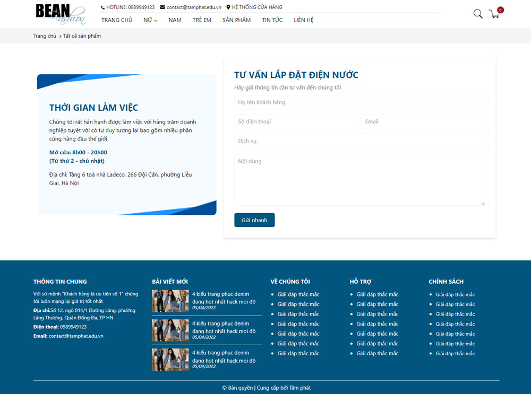Click first link under HỖ TRỢ
Image resolution: width=531 pixels, height=394 pixels.
[x=377, y=294]
